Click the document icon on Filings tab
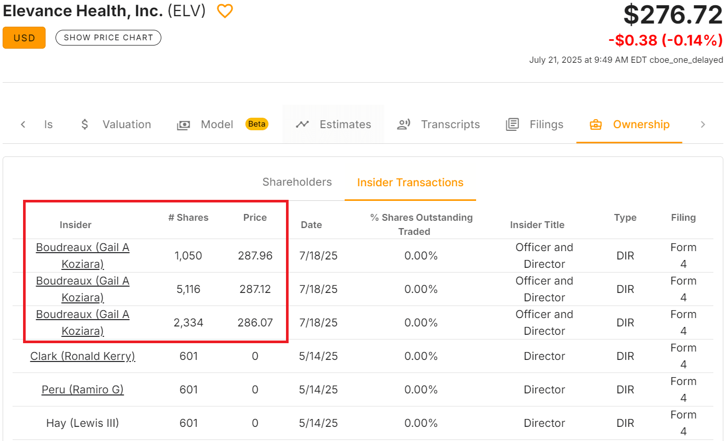The width and height of the screenshot is (727, 441). (x=512, y=125)
